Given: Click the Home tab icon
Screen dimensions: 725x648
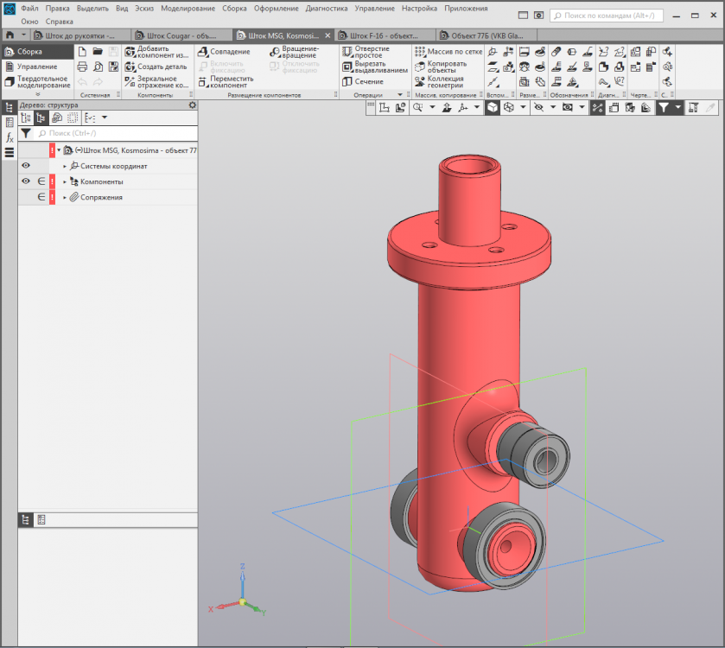Looking at the screenshot, I should [10, 36].
